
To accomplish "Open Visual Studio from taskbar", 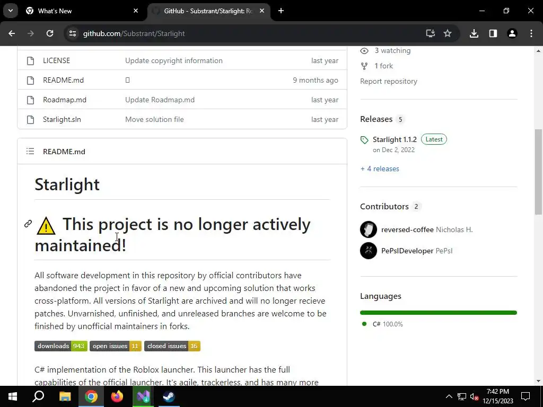I will (143, 396).
